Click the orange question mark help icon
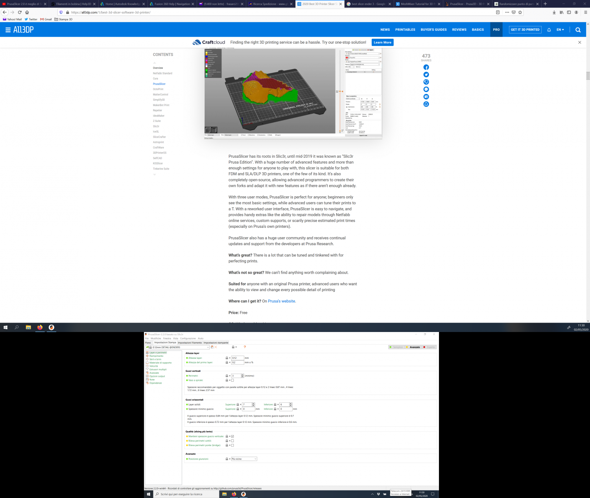 (245, 347)
